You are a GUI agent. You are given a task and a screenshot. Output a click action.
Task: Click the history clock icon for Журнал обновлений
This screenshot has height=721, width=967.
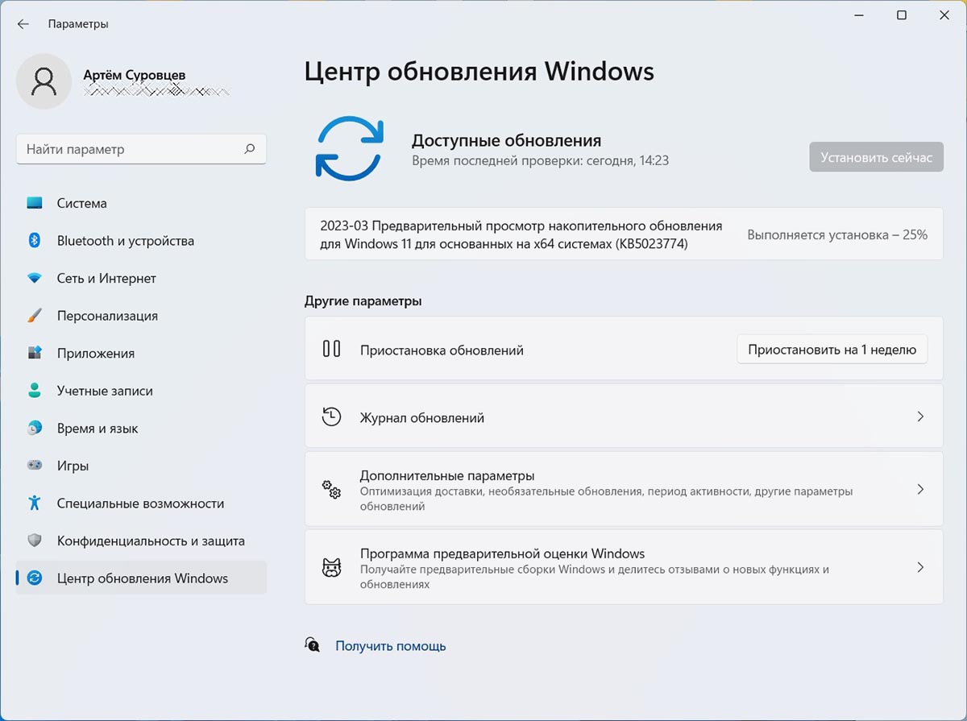(x=331, y=416)
